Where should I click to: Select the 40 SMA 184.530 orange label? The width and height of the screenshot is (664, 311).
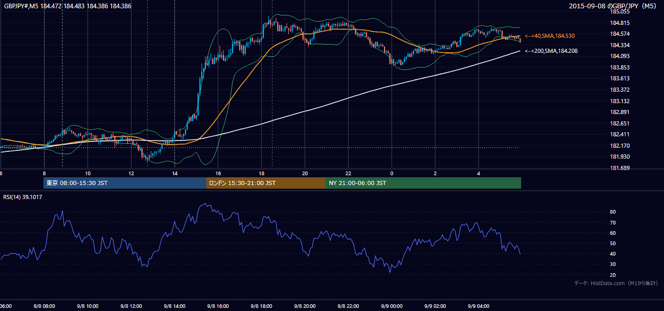point(550,36)
